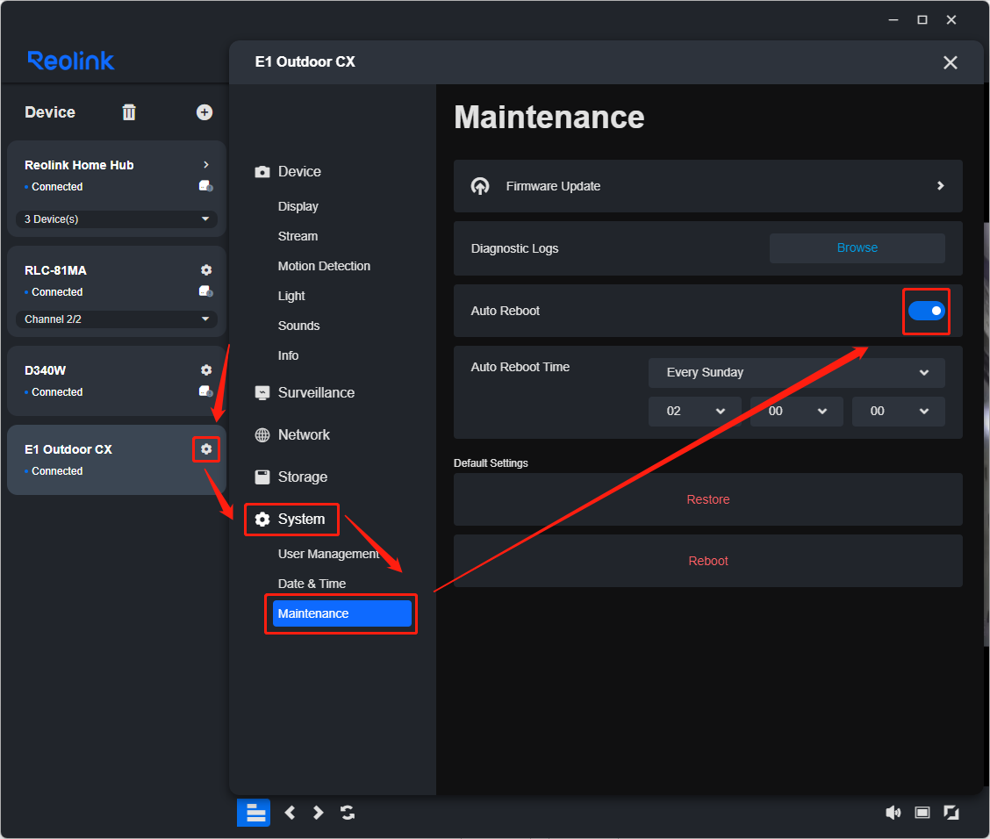The width and height of the screenshot is (990, 839).
Task: Click the Reboot button
Action: 707,561
